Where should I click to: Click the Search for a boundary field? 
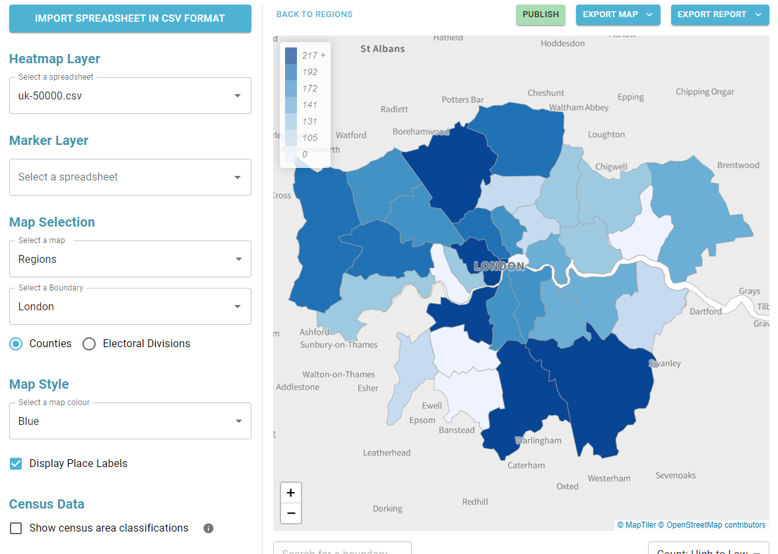(x=342, y=550)
